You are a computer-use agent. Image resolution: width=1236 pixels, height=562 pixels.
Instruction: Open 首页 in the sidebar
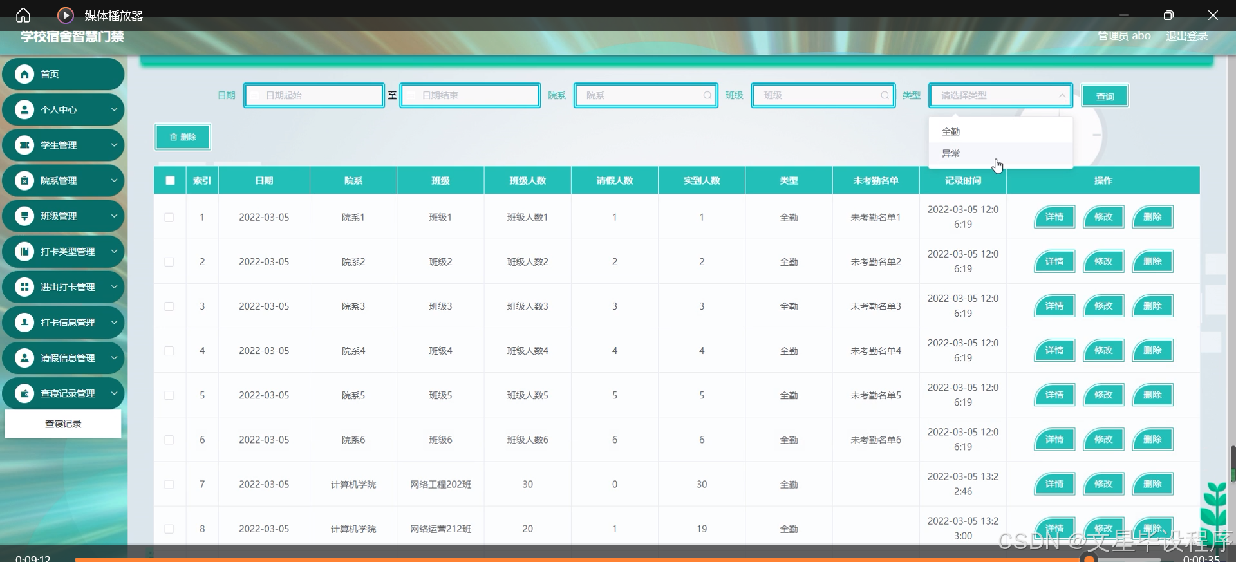point(63,74)
